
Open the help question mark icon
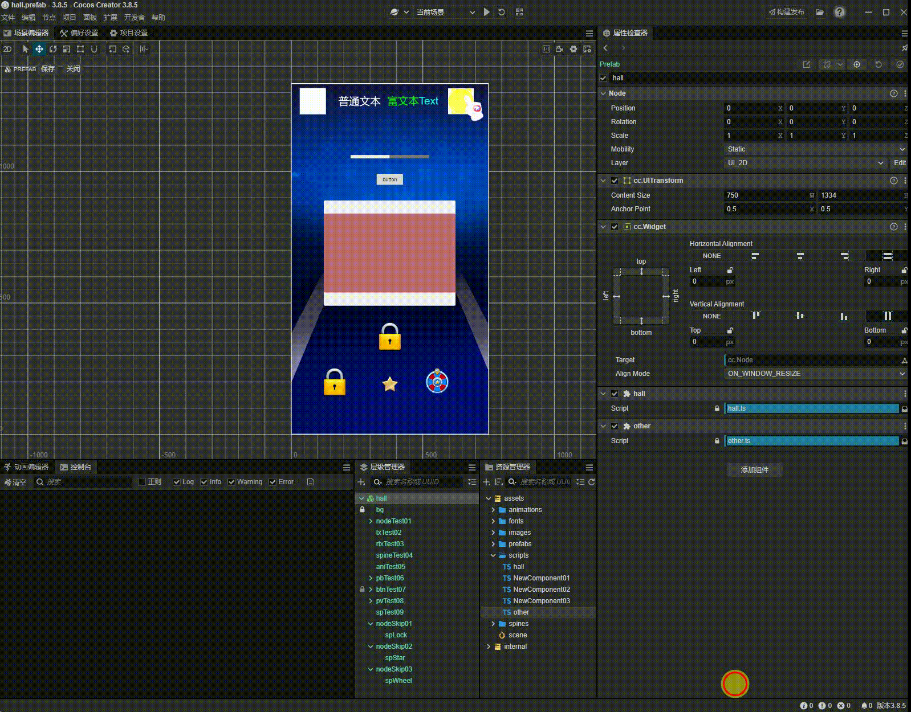[x=840, y=12]
